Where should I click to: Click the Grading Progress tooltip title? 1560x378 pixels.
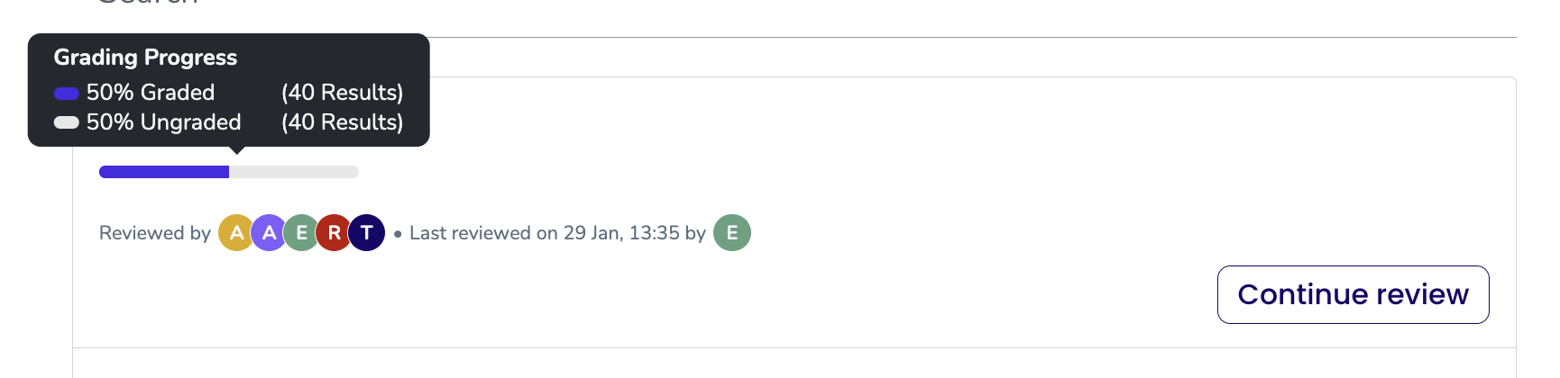click(x=145, y=58)
